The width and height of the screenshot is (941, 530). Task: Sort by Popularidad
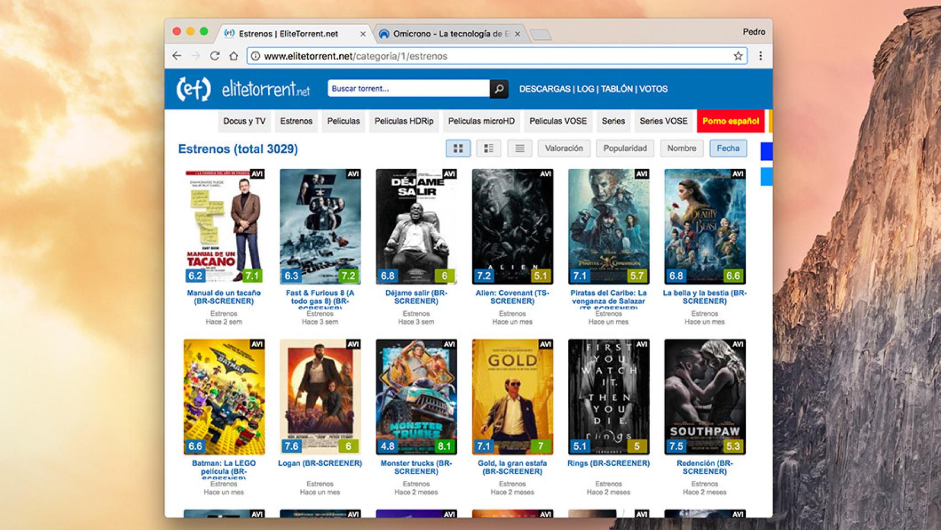(624, 149)
